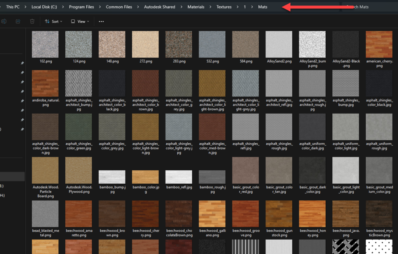Select the 124.png thumbnail
The height and width of the screenshot is (254, 398).
pyautogui.click(x=79, y=44)
